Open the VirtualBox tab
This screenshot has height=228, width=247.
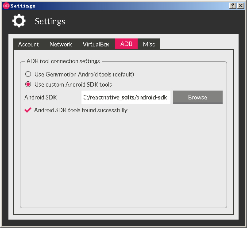pos(96,44)
